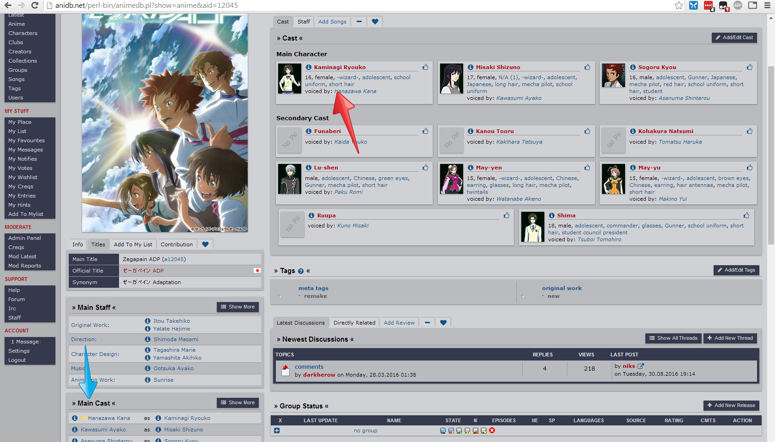This screenshot has width=775, height=442.
Task: Click red remove icon in no group row
Action: 492,430
